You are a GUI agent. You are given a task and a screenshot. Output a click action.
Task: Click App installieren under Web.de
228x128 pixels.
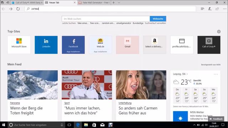[x=100, y=52]
